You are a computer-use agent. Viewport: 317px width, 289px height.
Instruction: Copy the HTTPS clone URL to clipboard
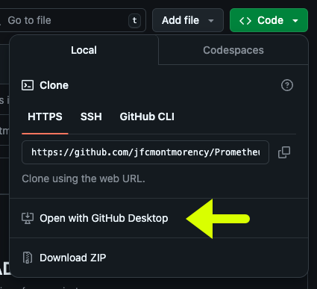(284, 152)
